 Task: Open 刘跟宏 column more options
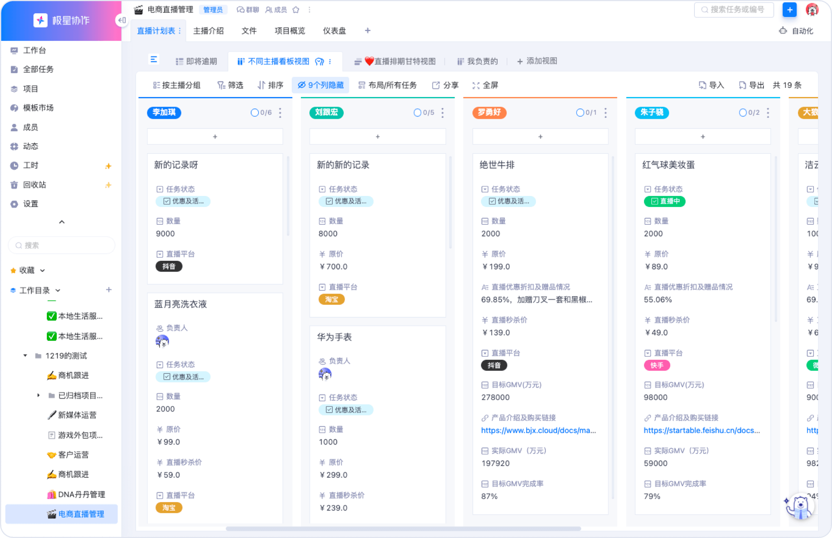(x=443, y=113)
